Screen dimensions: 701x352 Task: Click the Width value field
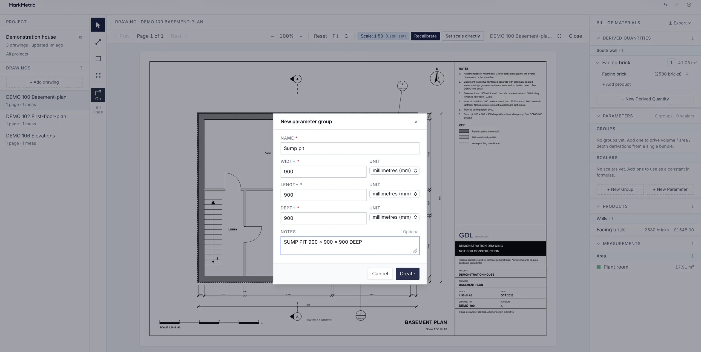323,172
